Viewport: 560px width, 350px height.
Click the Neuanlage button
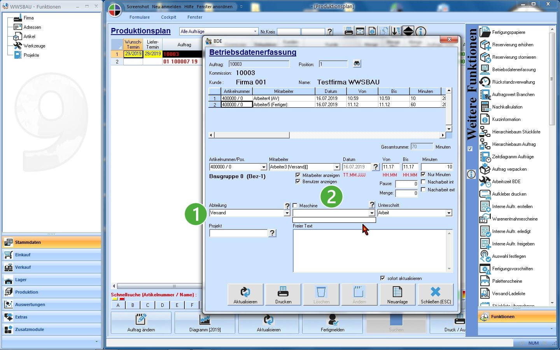[397, 294]
